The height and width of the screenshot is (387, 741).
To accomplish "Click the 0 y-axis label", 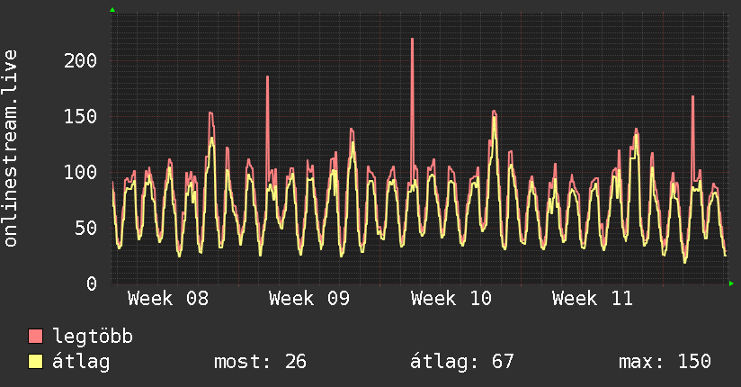I will (92, 283).
